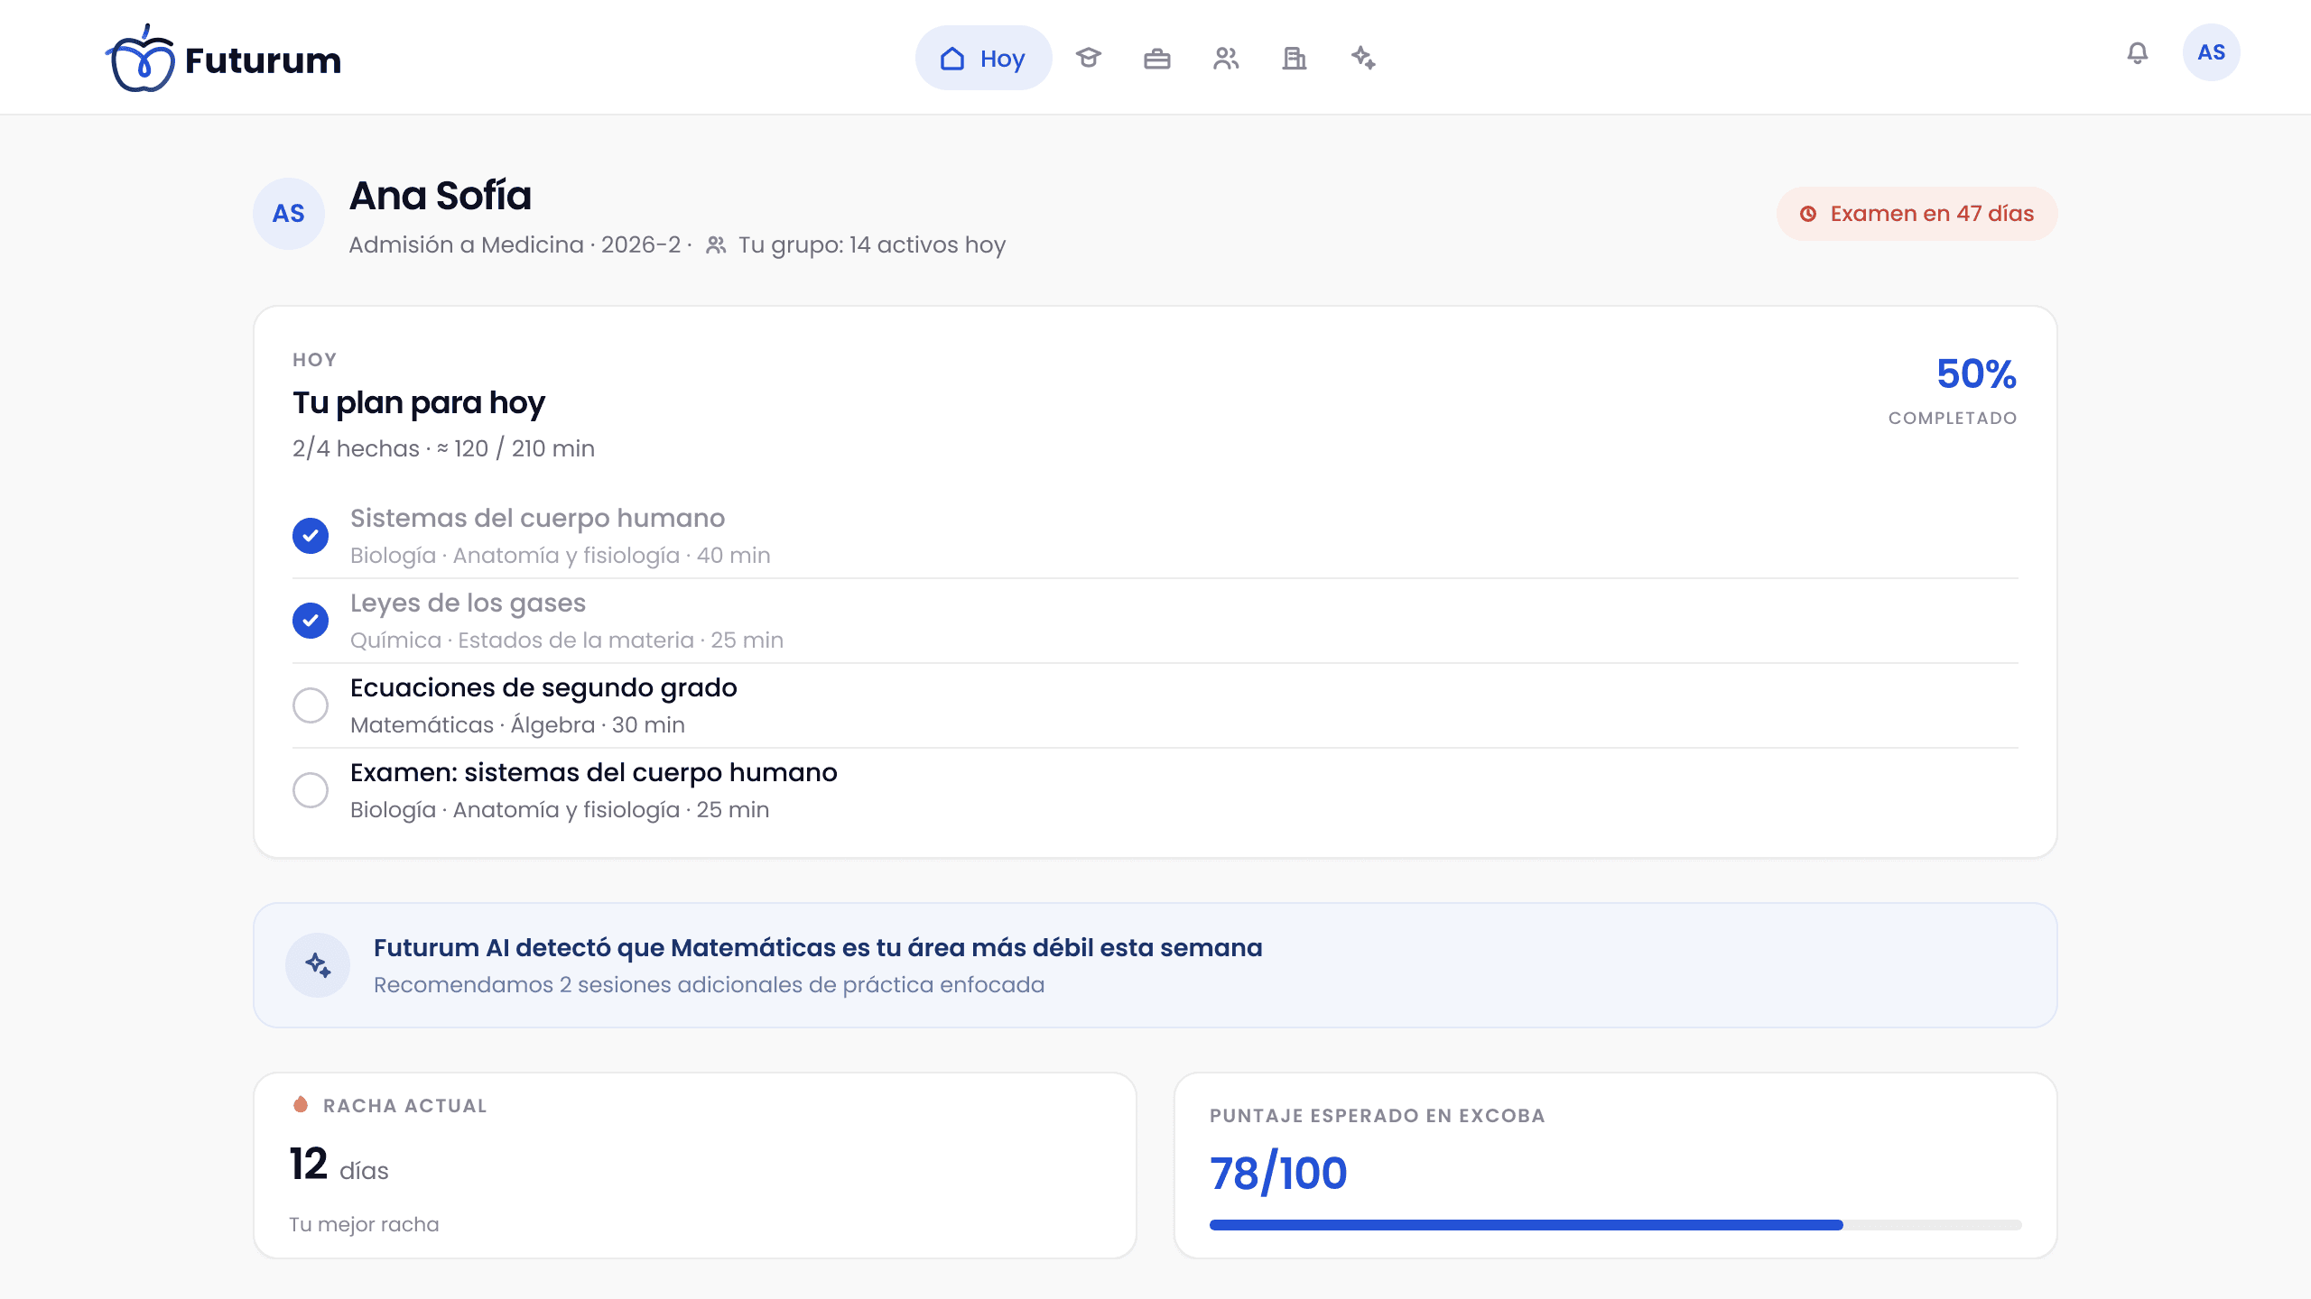The width and height of the screenshot is (2311, 1299).
Task: Click Ana Sofía's large AS profile avatar
Action: coord(289,214)
